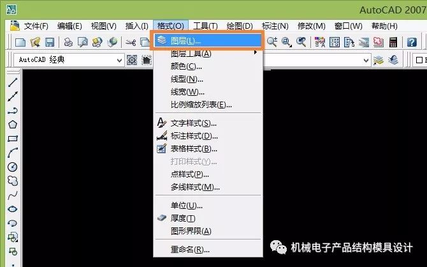This screenshot has height=267, width=427.
Task: Open the 工具(T) menu
Action: [205, 26]
